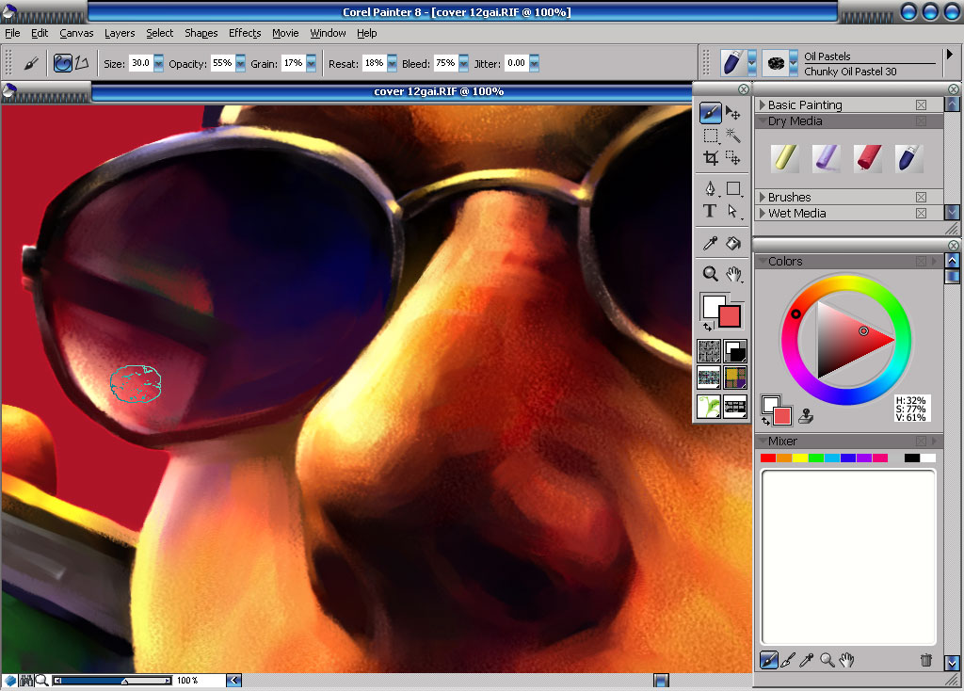Open the Canvas menu
Viewport: 964px width, 691px height.
click(x=76, y=33)
